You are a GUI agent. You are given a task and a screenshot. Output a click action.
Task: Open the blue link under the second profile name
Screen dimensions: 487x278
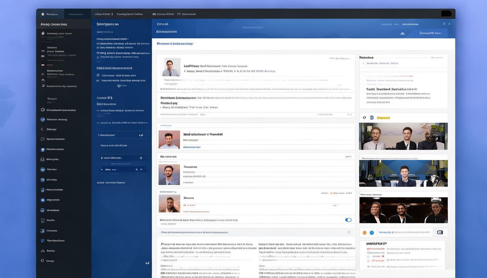[192, 147]
